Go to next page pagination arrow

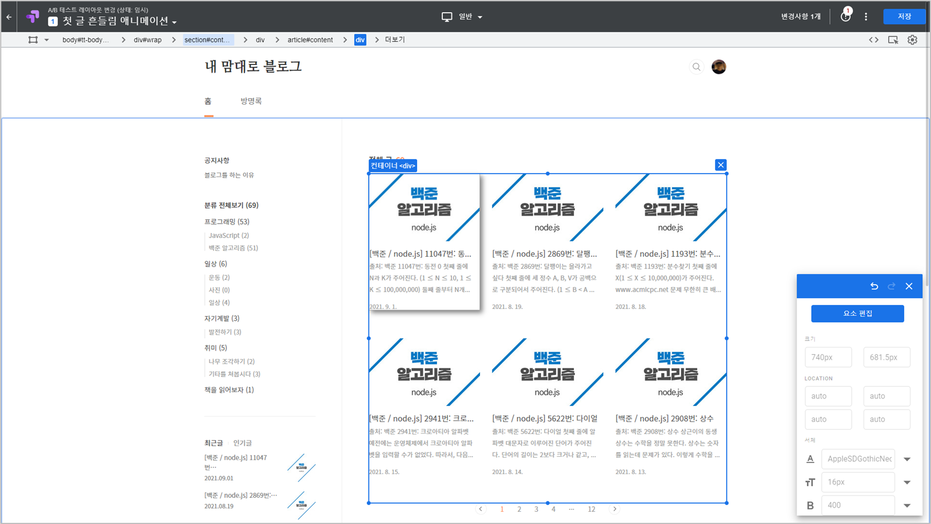pos(614,509)
